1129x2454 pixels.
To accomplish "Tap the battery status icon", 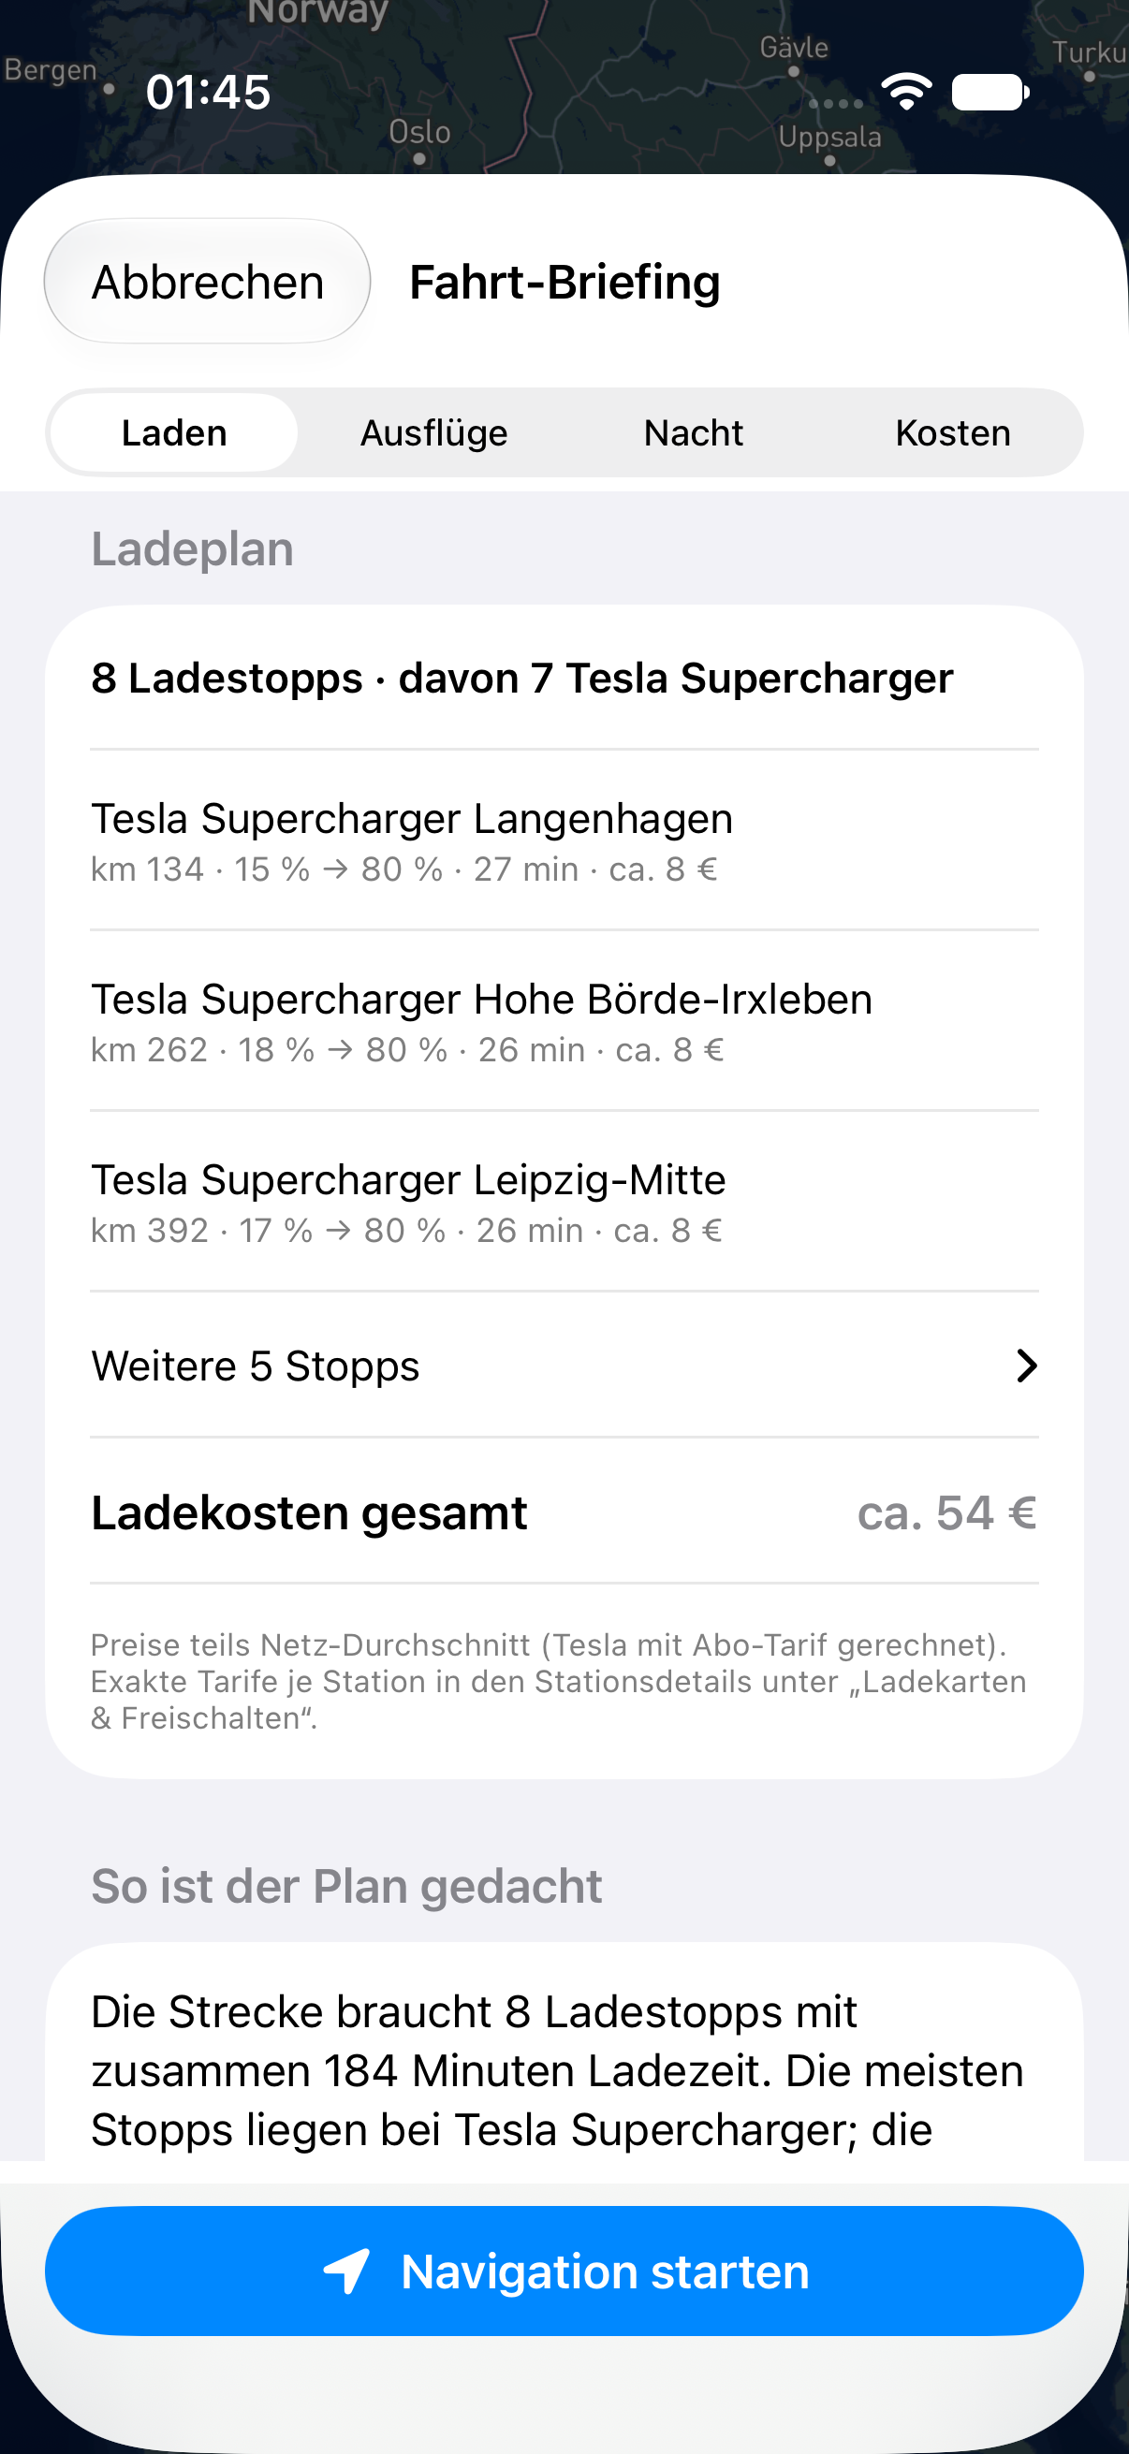I will 990,93.
